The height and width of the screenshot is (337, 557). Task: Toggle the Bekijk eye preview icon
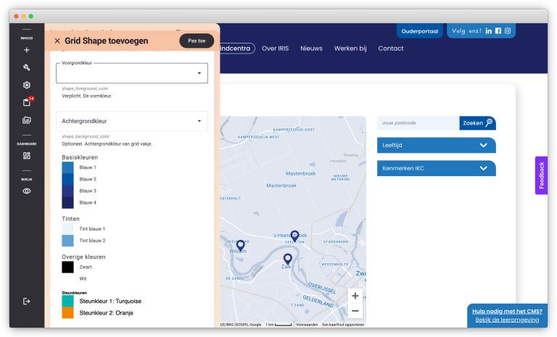[27, 191]
